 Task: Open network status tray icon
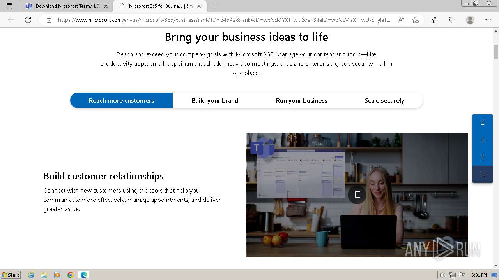pyautogui.click(x=452, y=275)
